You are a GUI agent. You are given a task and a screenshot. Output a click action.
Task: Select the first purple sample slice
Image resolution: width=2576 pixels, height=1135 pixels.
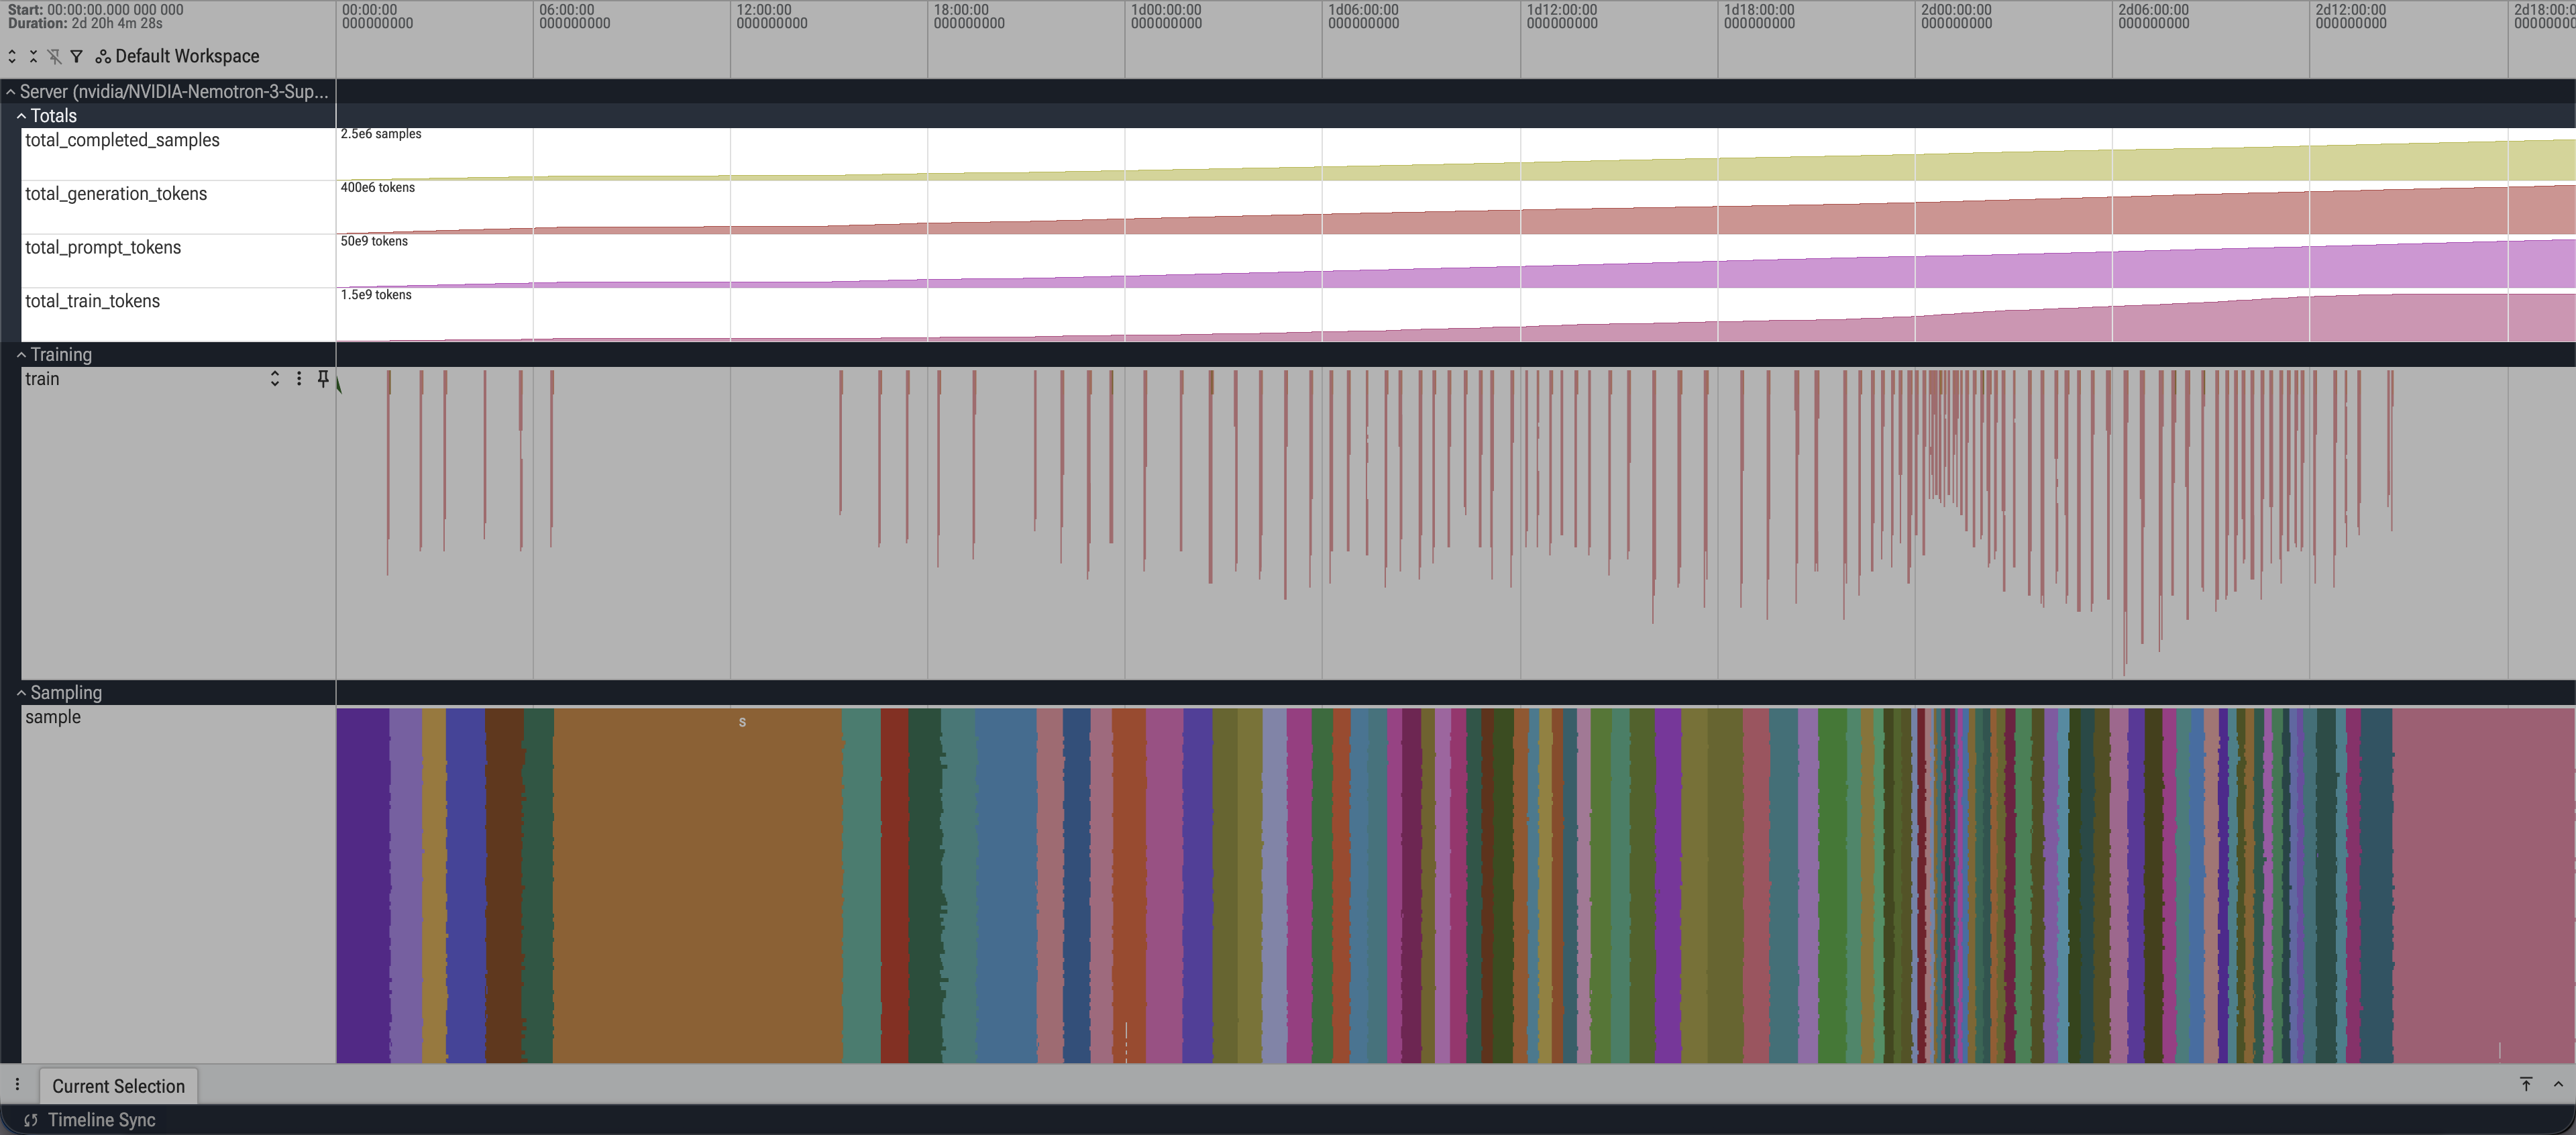click(362, 885)
